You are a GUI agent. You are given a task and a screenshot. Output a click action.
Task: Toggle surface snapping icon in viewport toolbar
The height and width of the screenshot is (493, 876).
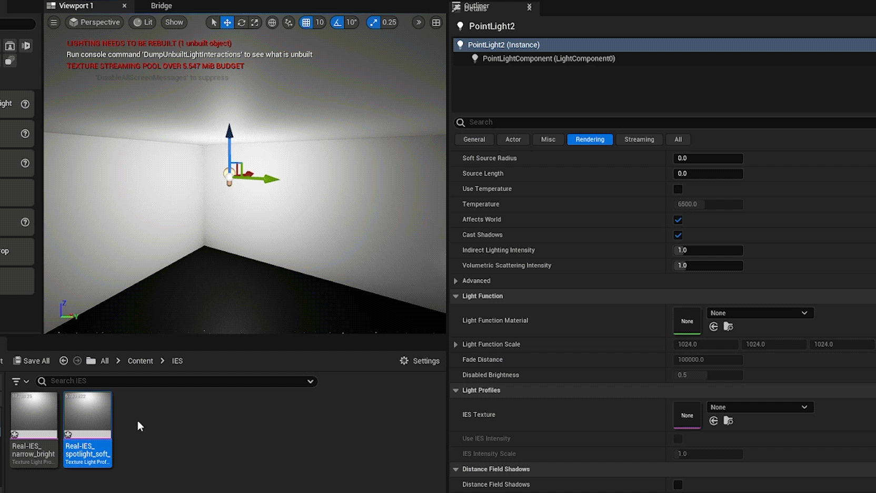tap(288, 23)
